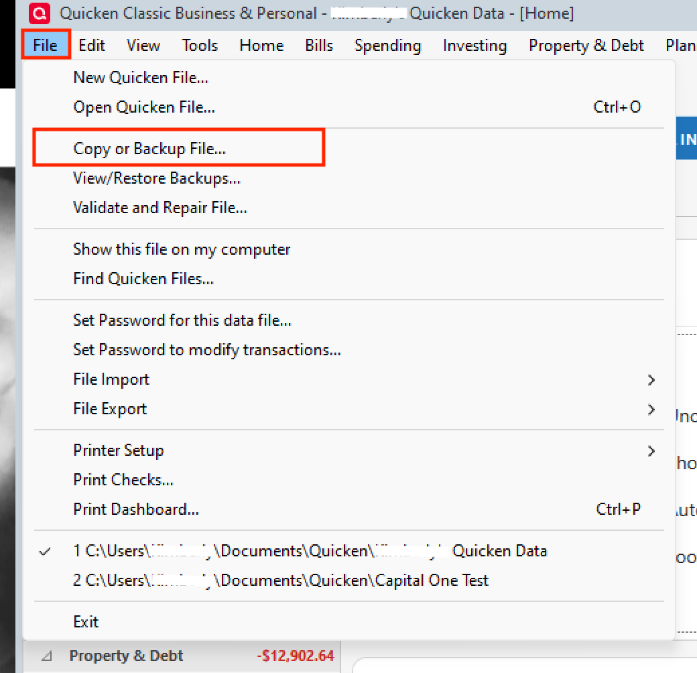Viewport: 697px width, 673px height.
Task: Select View/Restore Backups
Action: [x=156, y=178]
